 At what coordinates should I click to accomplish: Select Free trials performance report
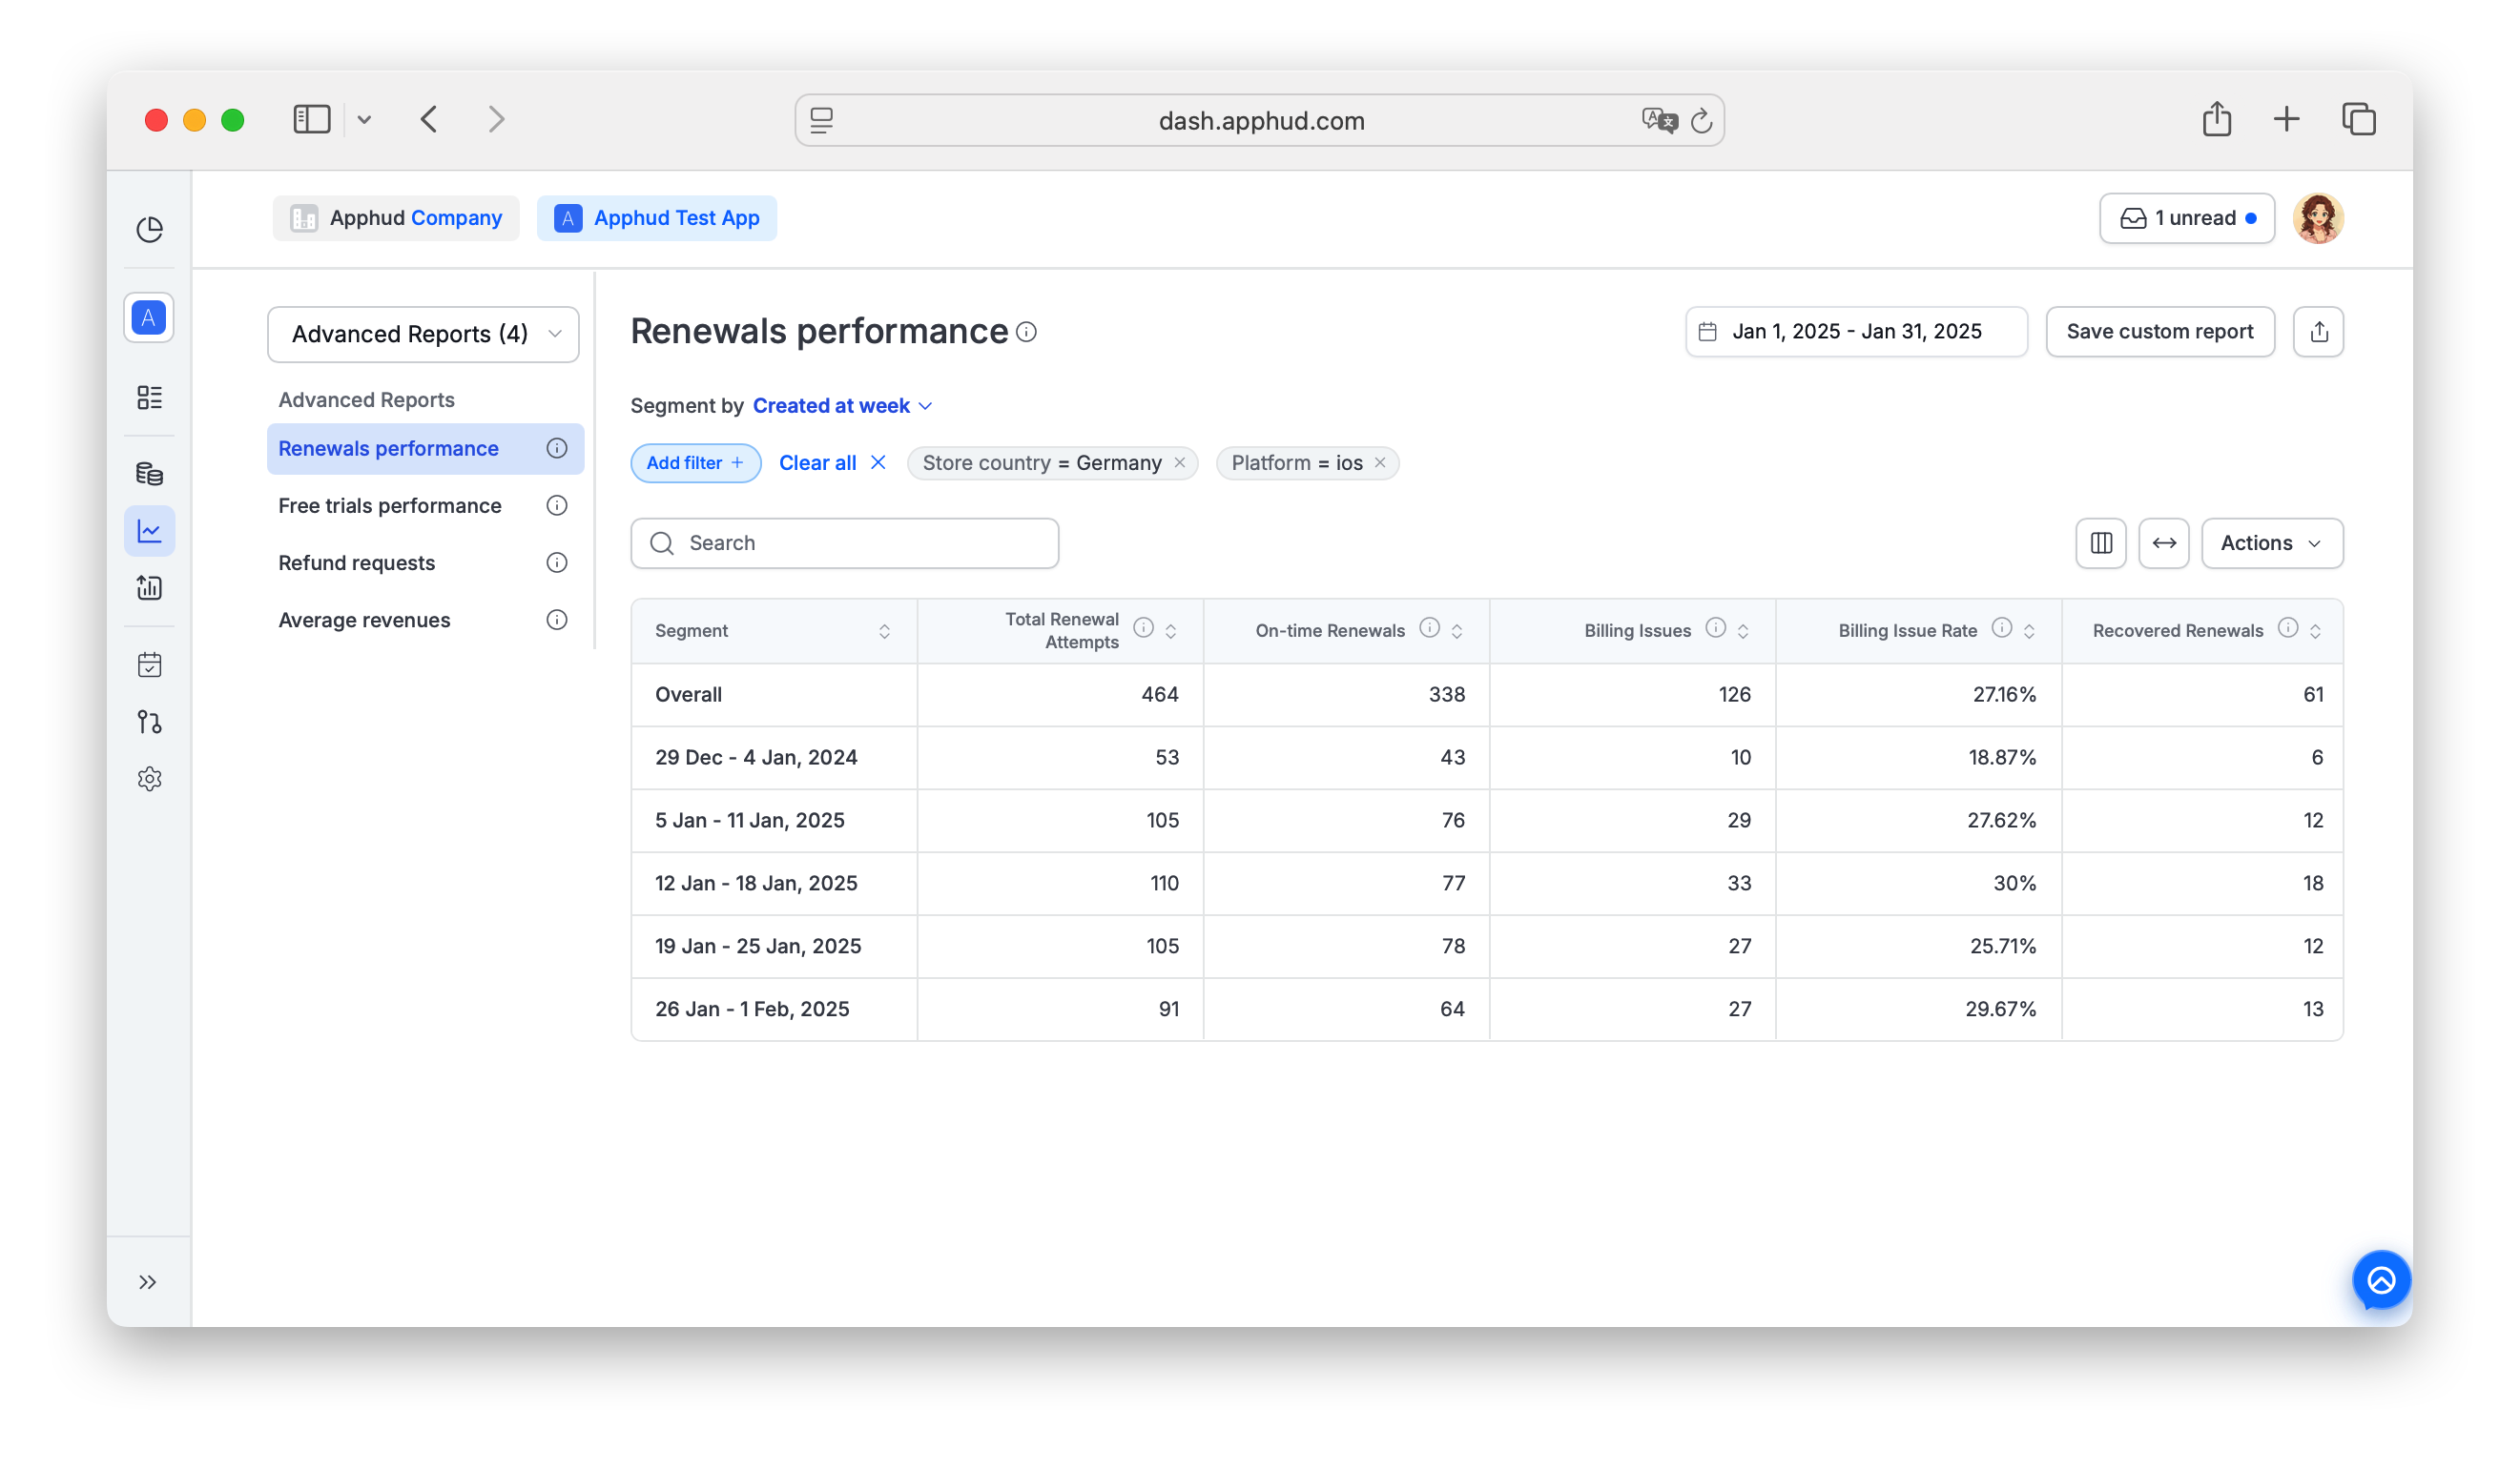[390, 505]
